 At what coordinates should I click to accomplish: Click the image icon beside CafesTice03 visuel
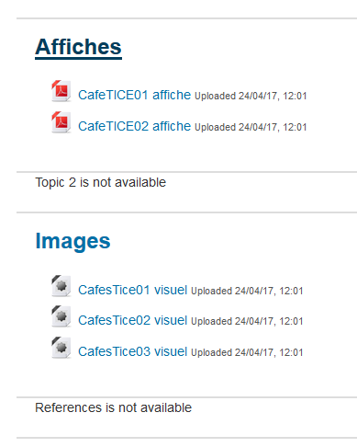point(61,348)
